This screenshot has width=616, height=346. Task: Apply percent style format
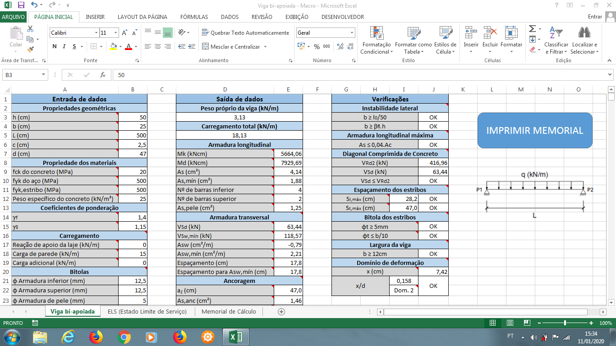click(317, 46)
